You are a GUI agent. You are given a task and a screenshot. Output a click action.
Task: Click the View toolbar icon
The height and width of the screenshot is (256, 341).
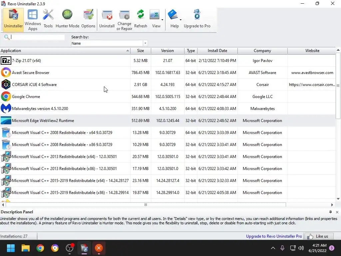pos(155,15)
